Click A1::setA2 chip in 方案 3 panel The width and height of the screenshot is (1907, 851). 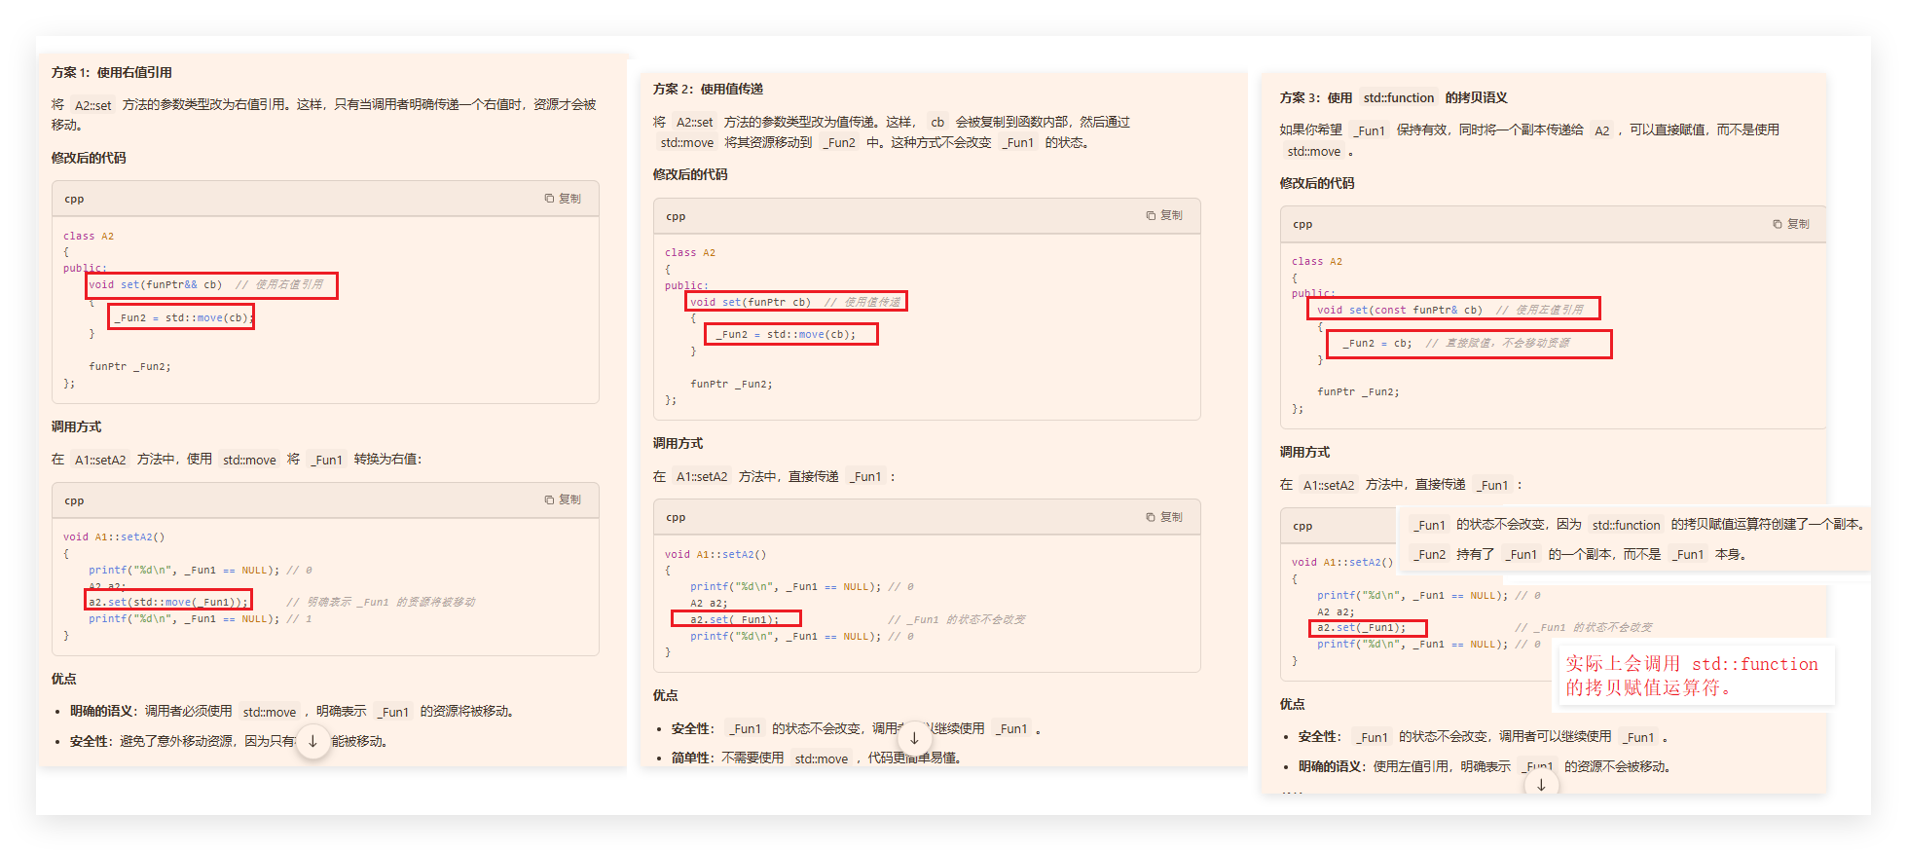[1329, 485]
